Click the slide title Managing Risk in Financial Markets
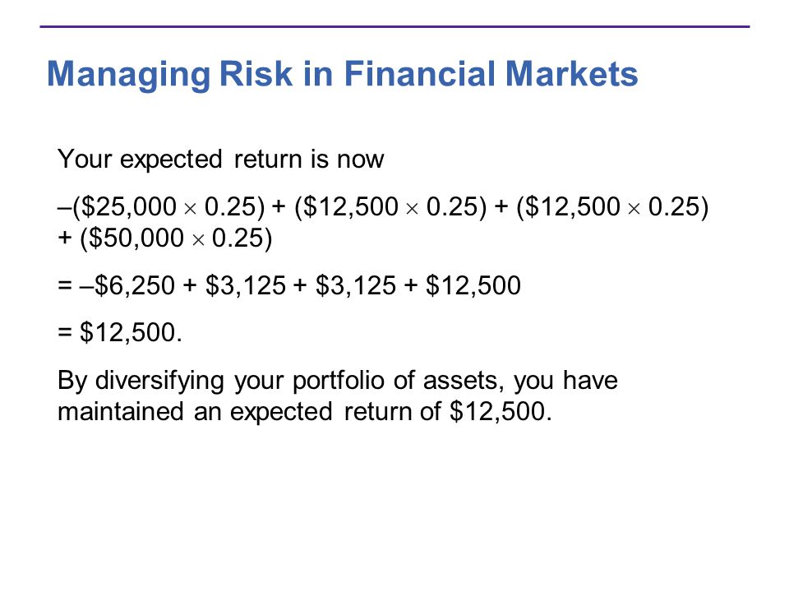Screen dimensions: 789x592 tap(342, 75)
